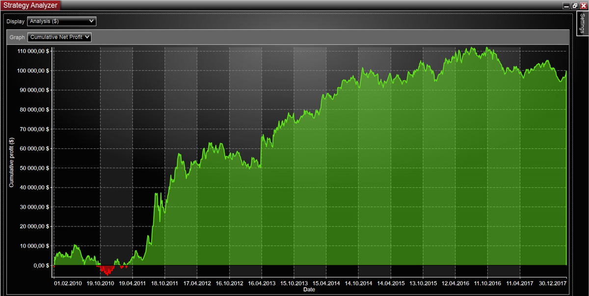Click the 'Display' label text
This screenshot has height=296, width=589.
[x=15, y=22]
